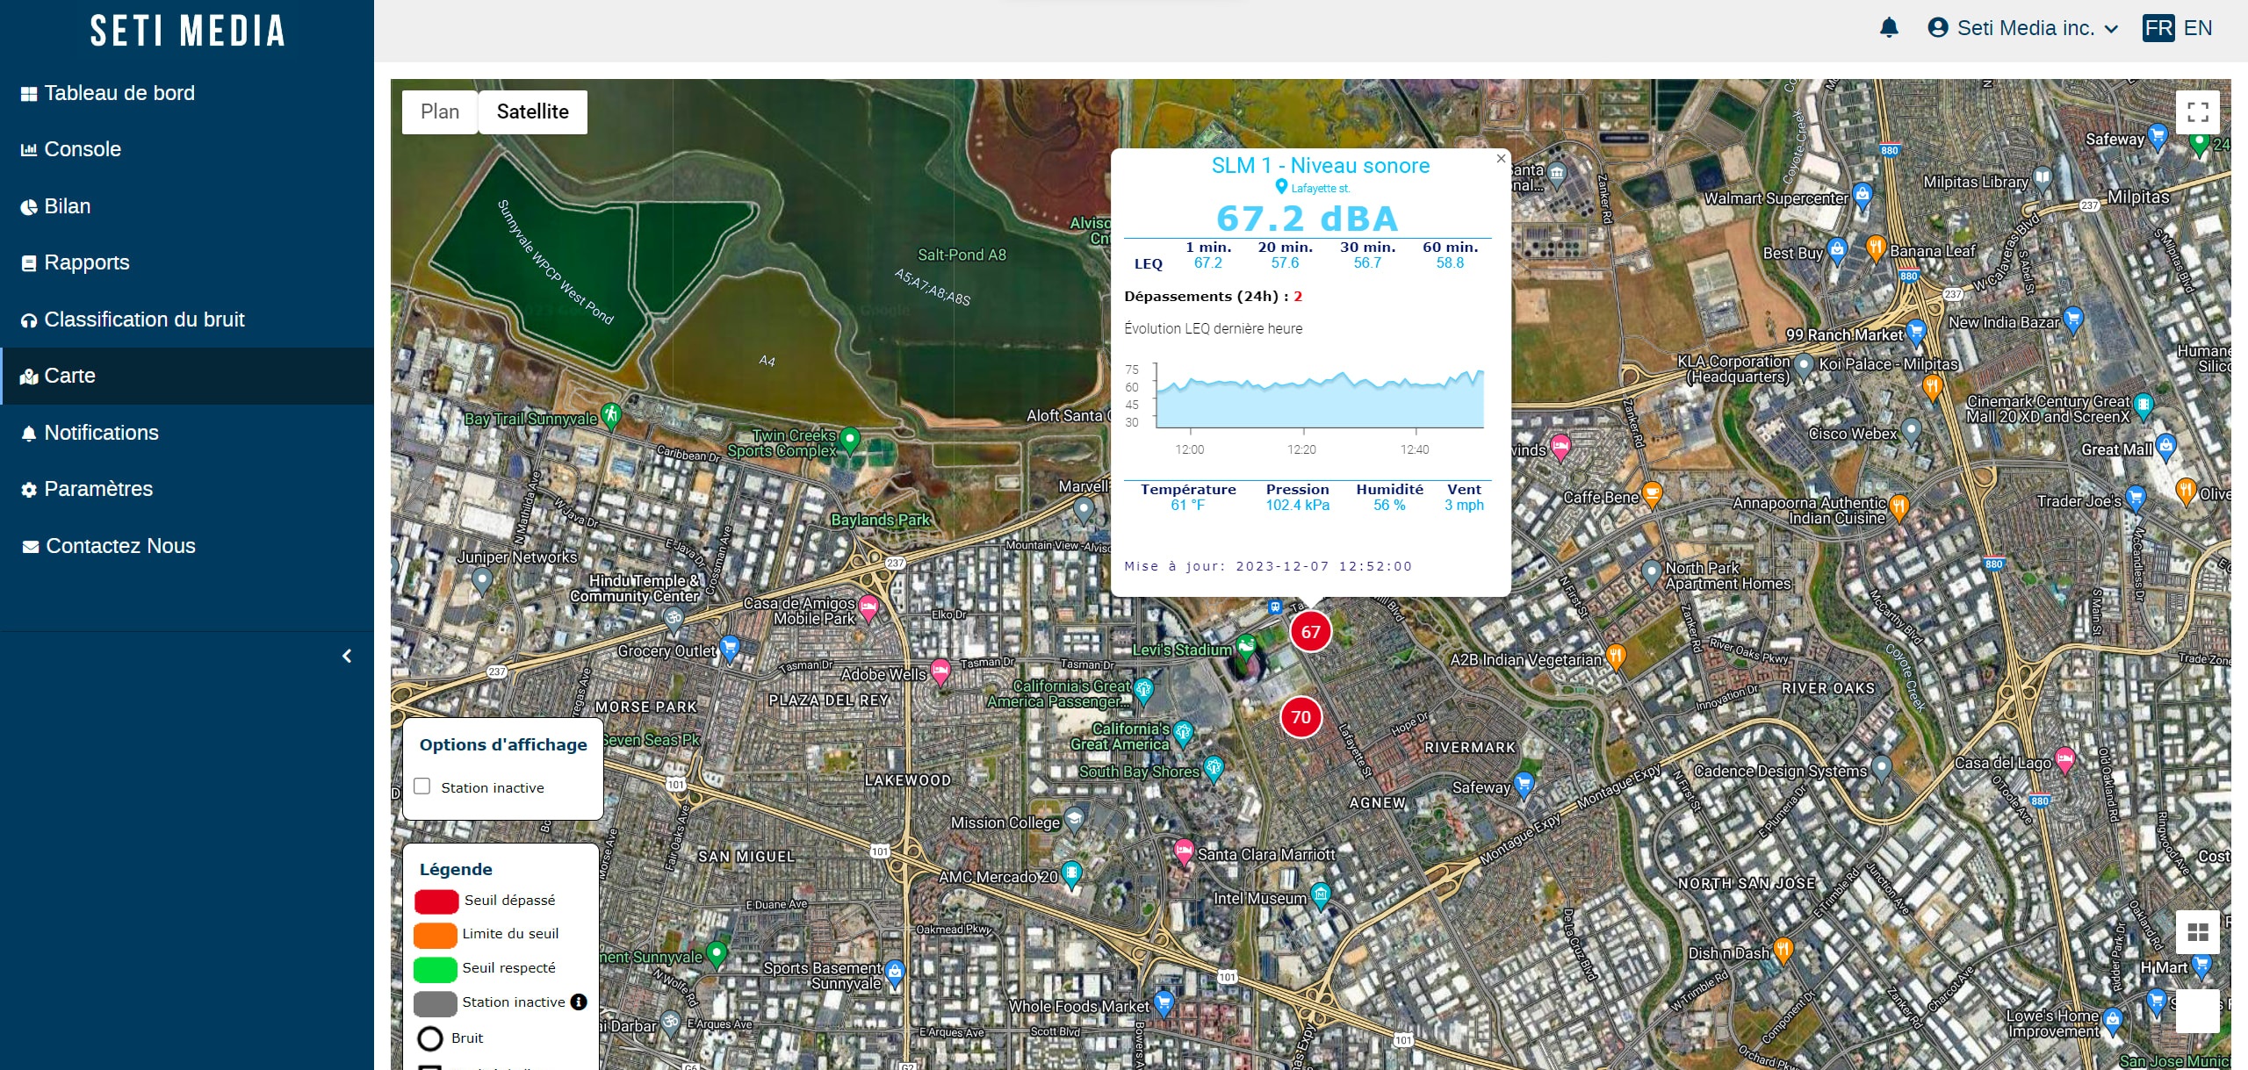Open the Tableau de bord menu item
Screen dimensions: 2248x1070
coord(187,93)
